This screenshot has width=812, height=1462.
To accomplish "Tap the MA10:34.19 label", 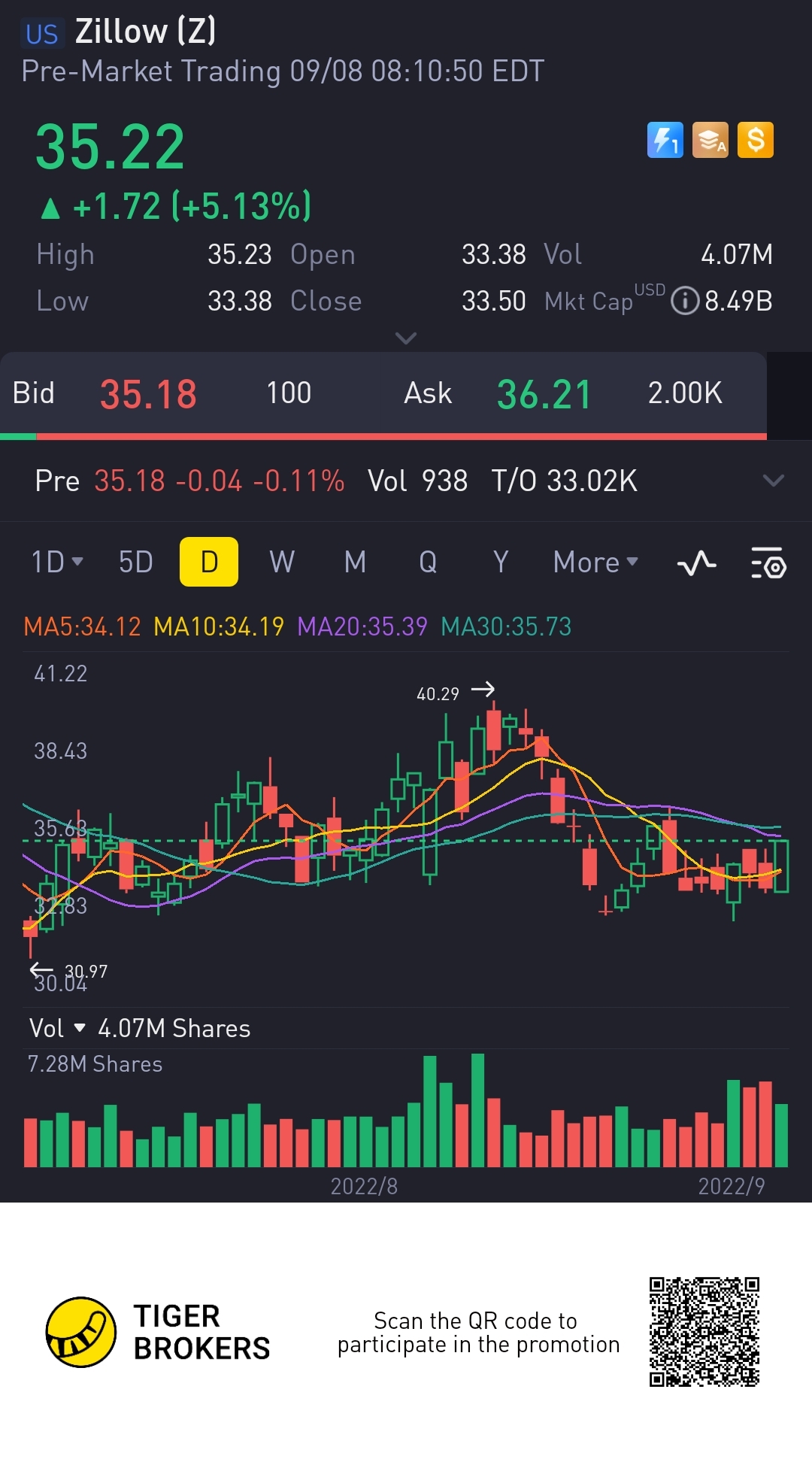I will [219, 626].
